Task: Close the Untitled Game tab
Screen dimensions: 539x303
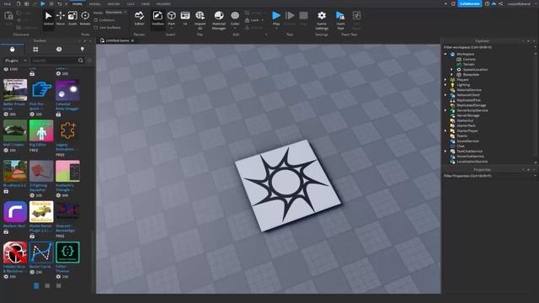Action: [x=132, y=40]
